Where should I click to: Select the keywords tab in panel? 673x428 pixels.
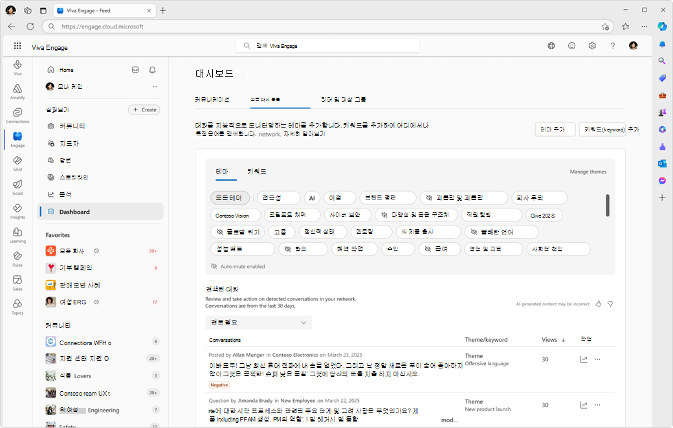(x=257, y=172)
